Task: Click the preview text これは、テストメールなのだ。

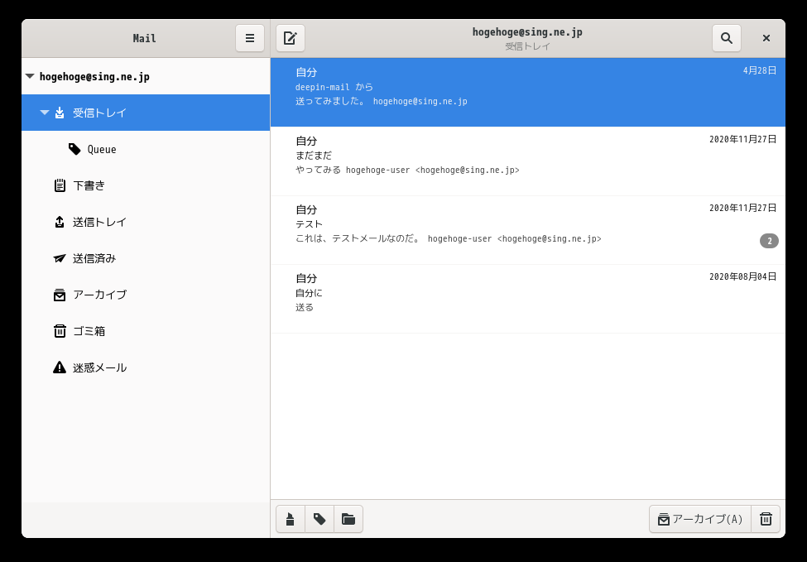Action: pyautogui.click(x=358, y=239)
